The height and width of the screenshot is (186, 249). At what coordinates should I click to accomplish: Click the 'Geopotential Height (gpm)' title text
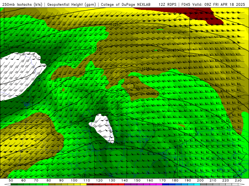tap(72, 4)
